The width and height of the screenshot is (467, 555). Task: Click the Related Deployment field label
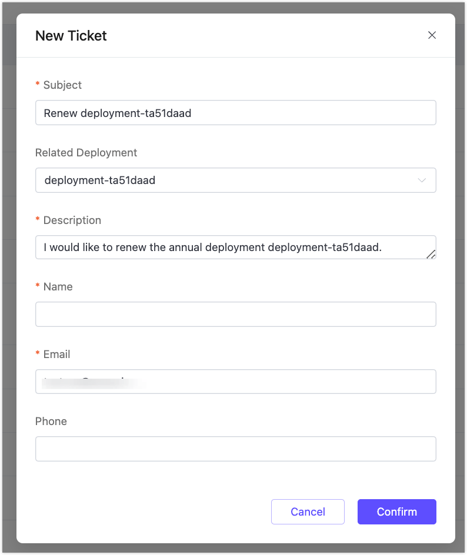[86, 152]
